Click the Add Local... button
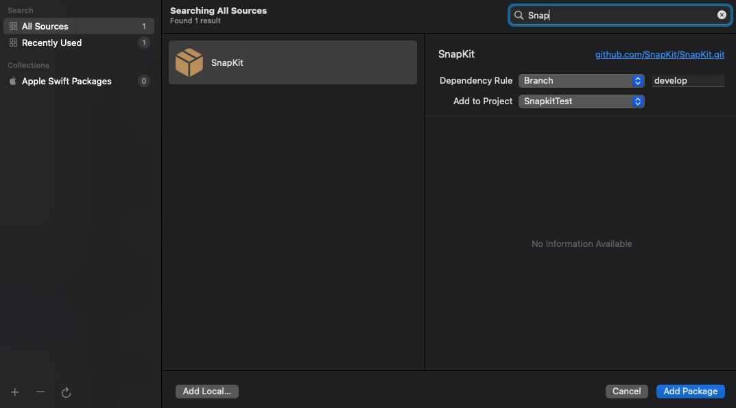Screen dimensions: 736x408 tap(206, 391)
